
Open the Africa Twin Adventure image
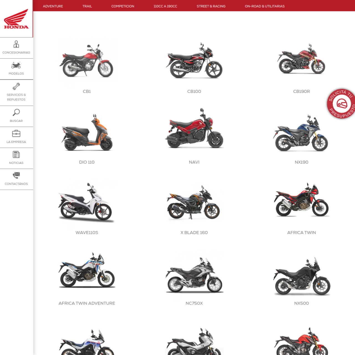pyautogui.click(x=87, y=270)
